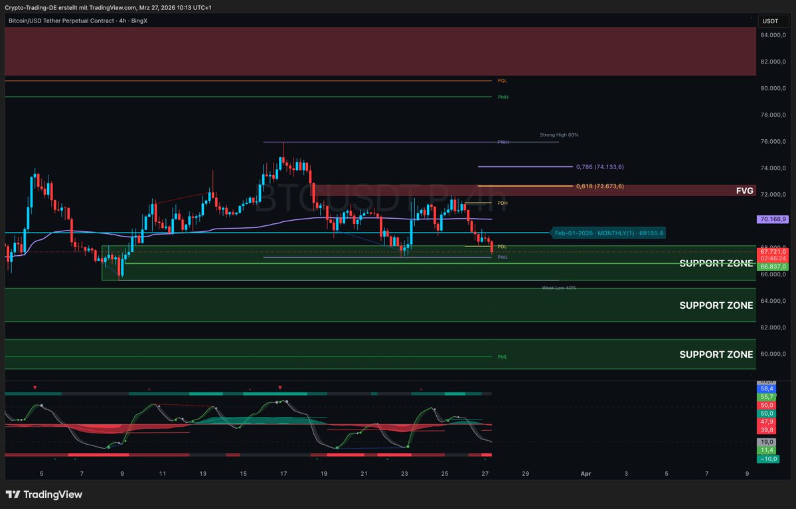The image size is (796, 509).
Task: Select the Feb-01-2026 MONTHLY(1) label
Action: pyautogui.click(x=607, y=233)
